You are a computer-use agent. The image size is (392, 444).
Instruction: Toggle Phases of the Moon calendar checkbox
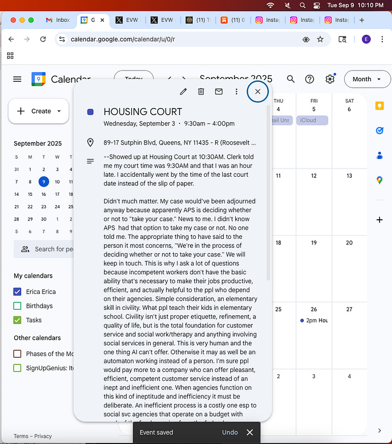(x=17, y=353)
